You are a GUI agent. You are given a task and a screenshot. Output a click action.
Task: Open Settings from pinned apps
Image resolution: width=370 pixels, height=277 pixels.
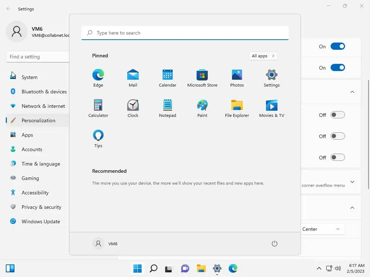tap(272, 78)
